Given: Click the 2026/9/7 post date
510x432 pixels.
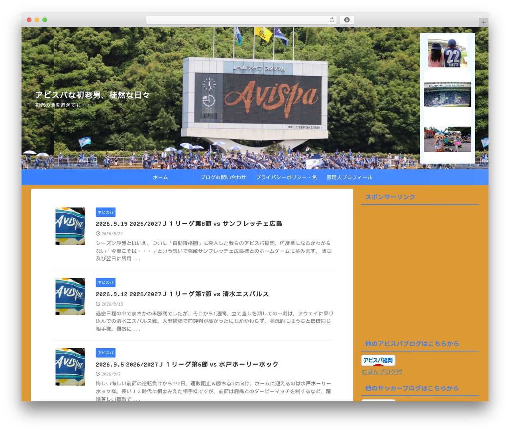Looking at the screenshot, I should point(108,374).
